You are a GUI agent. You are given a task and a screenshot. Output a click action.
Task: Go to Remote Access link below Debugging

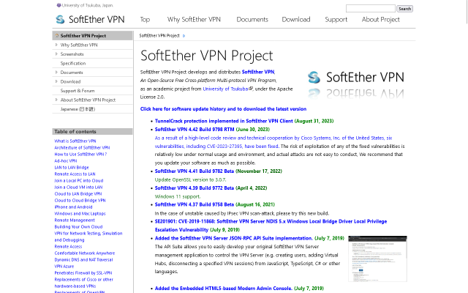(x=68, y=246)
